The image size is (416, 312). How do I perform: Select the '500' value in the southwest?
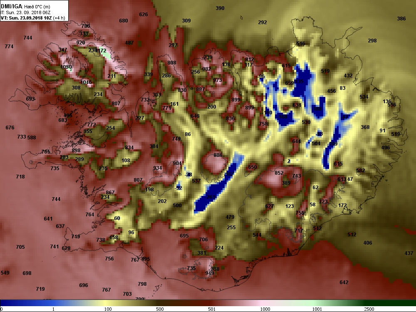[x=177, y=206]
